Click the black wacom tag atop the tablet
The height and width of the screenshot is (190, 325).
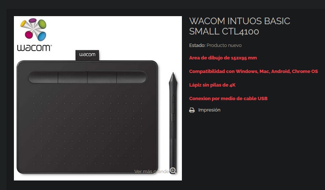[x=87, y=55]
